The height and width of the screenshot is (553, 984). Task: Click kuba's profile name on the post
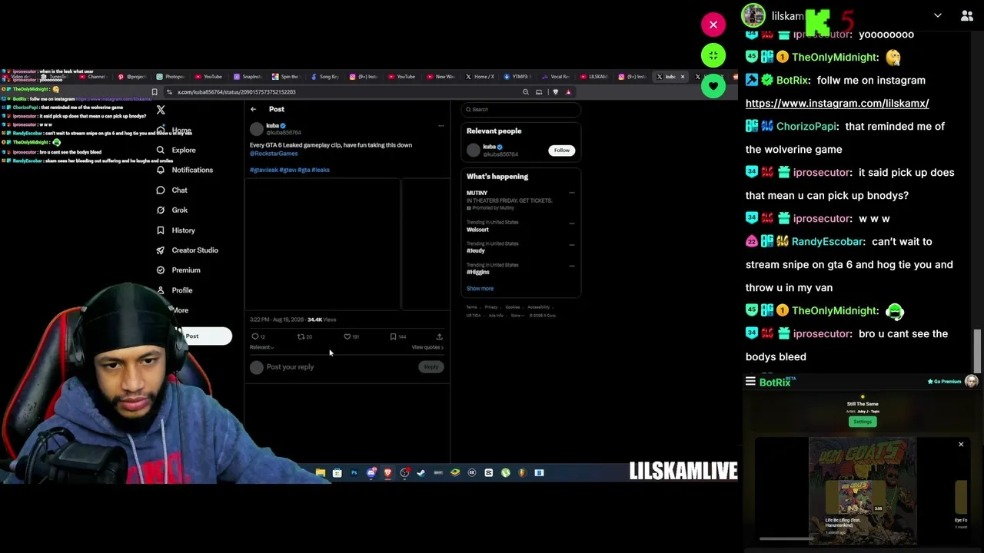(273, 126)
